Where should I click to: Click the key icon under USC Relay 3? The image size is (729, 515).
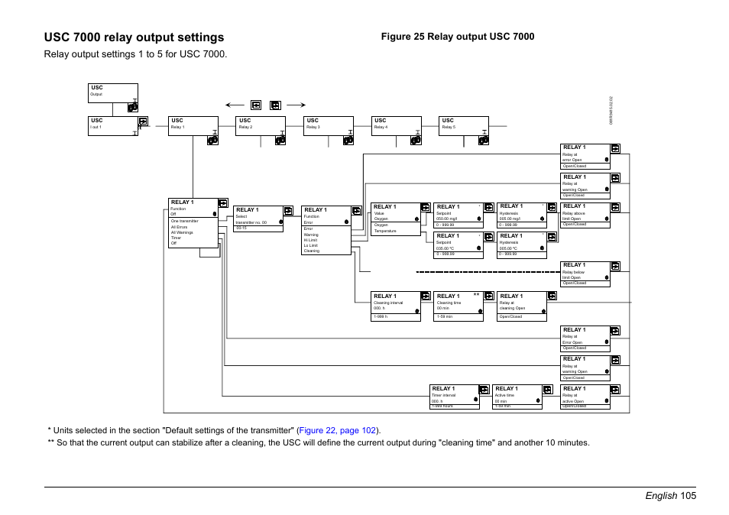(x=348, y=140)
